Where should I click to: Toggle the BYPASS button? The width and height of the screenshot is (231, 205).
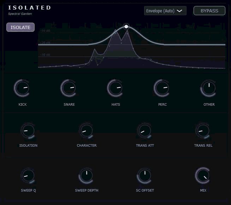(209, 11)
